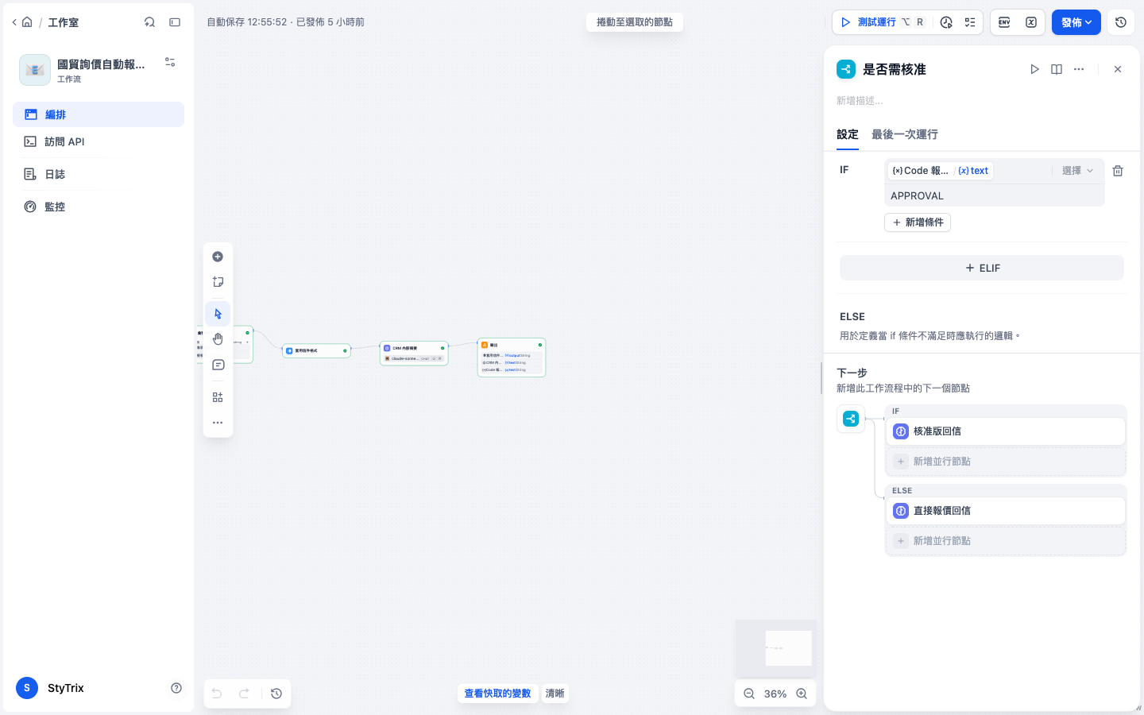The width and height of the screenshot is (1144, 715).
Task: Open the home icon in breadcrumb
Action: (x=27, y=22)
